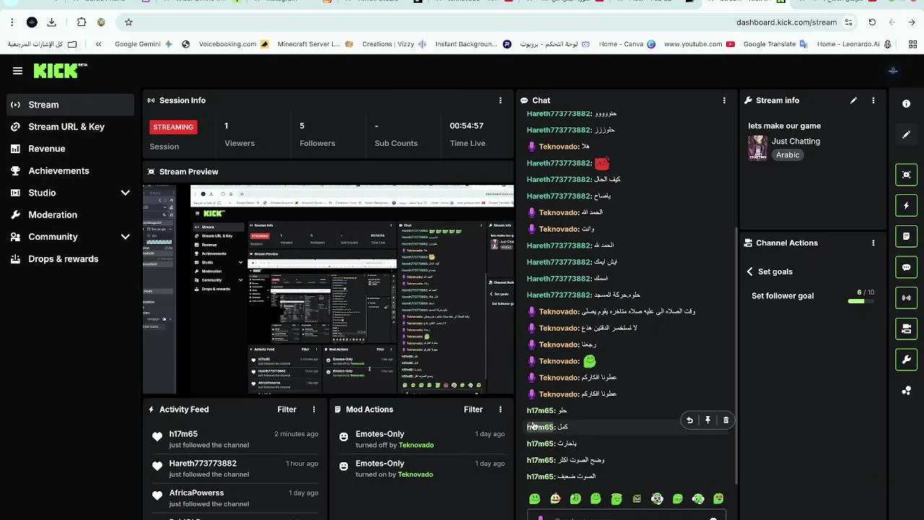Click the 00:54:57 Time Live value
Viewport: 924px width, 520px height.
[x=466, y=126]
